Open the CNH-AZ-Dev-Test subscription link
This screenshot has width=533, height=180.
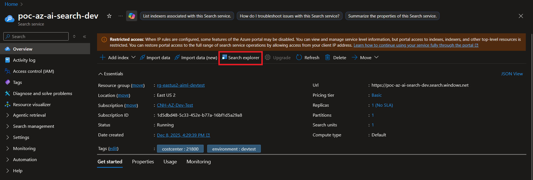point(175,105)
